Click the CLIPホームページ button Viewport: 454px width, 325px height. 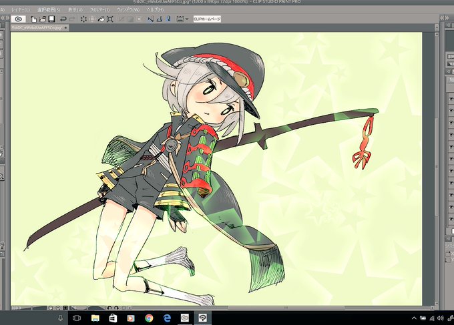[207, 19]
